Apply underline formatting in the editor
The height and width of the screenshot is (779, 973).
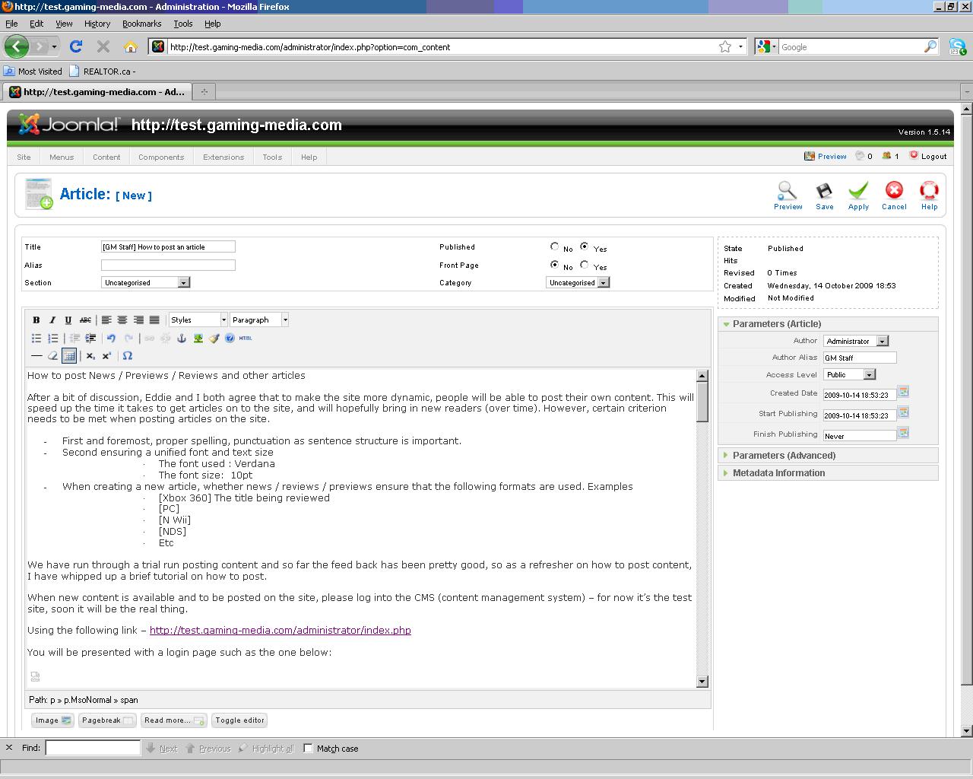(68, 320)
